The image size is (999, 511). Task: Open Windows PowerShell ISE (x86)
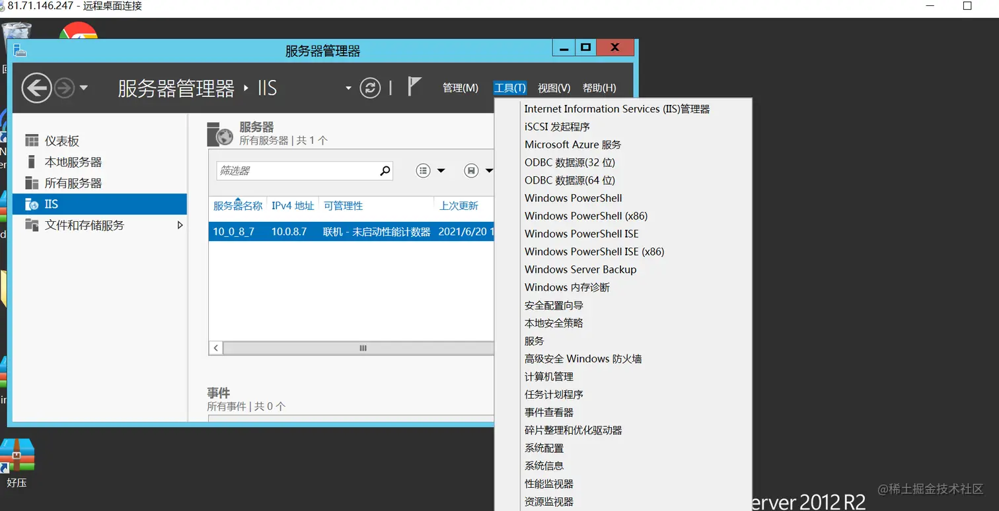point(623,252)
